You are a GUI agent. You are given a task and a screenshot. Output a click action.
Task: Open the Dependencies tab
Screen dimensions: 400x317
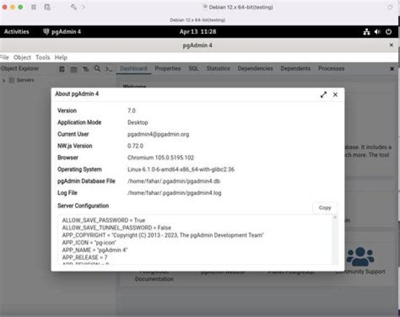click(255, 68)
